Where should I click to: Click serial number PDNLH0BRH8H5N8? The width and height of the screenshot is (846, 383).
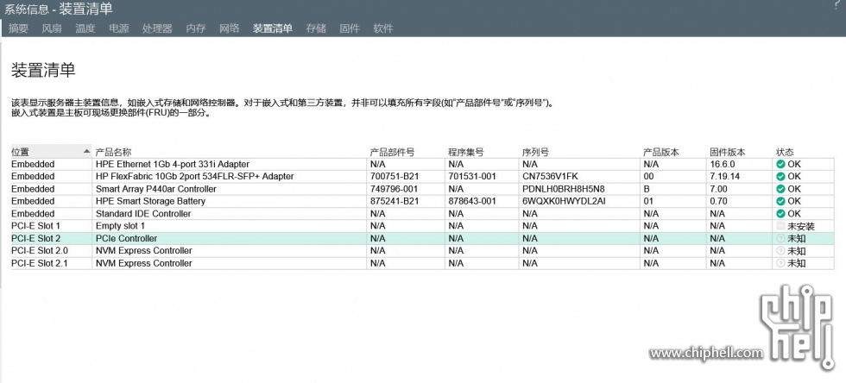pyautogui.click(x=563, y=189)
